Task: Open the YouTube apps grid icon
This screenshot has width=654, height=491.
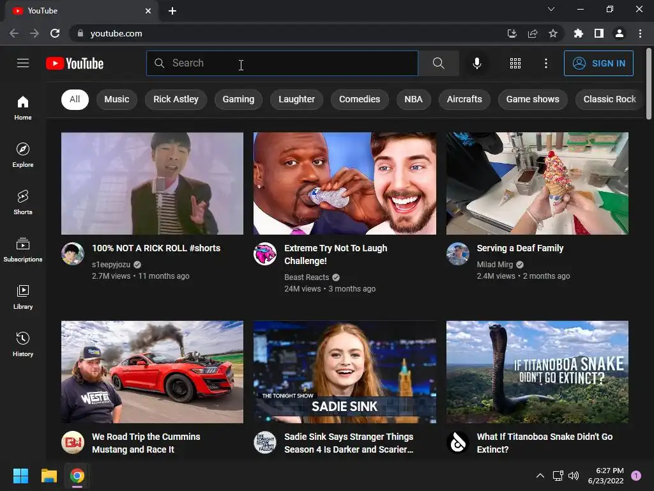Action: tap(515, 63)
